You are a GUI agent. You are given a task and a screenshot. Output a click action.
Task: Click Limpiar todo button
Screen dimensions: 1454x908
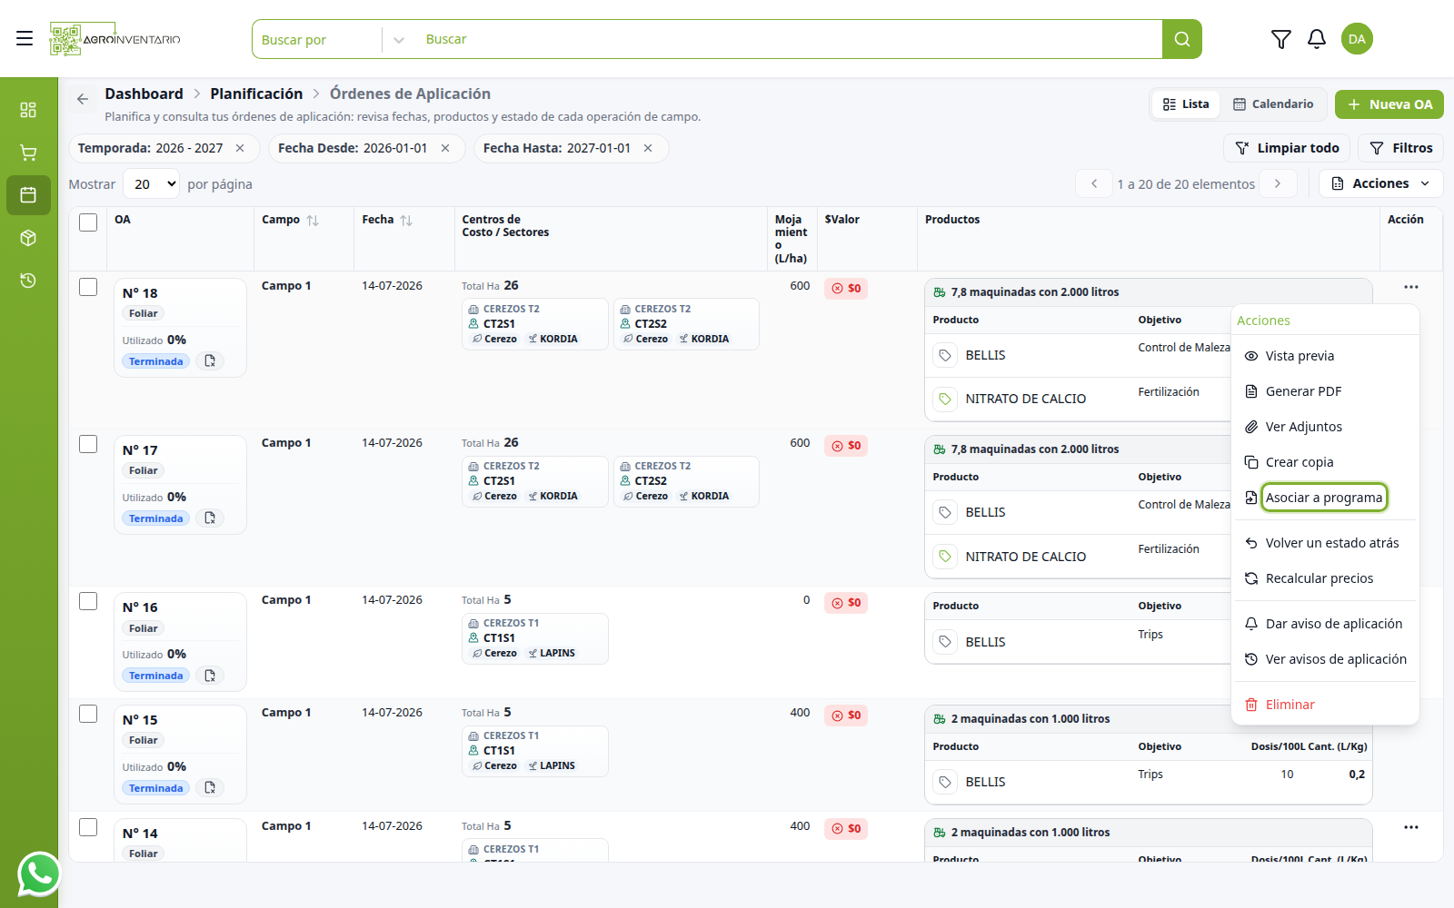coord(1287,148)
